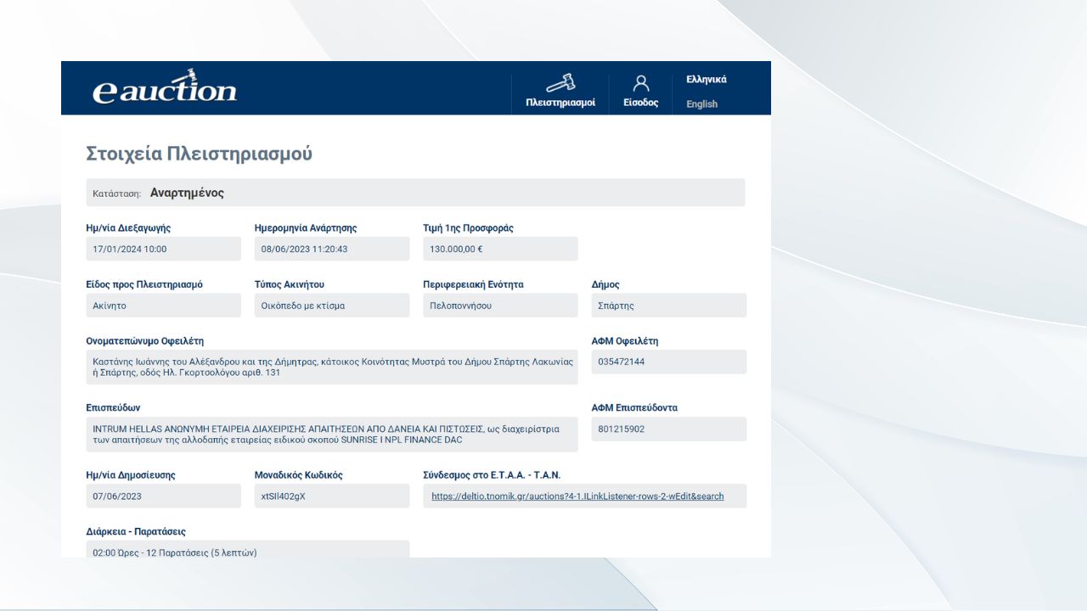The width and height of the screenshot is (1087, 611).
Task: Click the Ημ/νία Διεξαγωγής date field
Action: 163,249
